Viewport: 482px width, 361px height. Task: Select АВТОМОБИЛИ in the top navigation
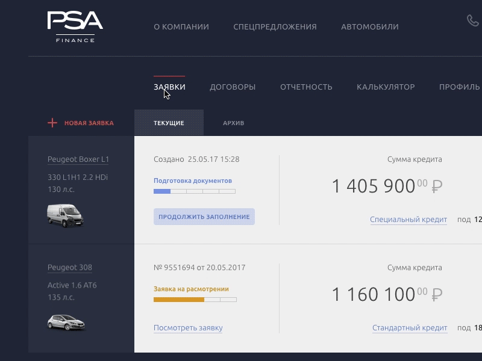pyautogui.click(x=369, y=26)
